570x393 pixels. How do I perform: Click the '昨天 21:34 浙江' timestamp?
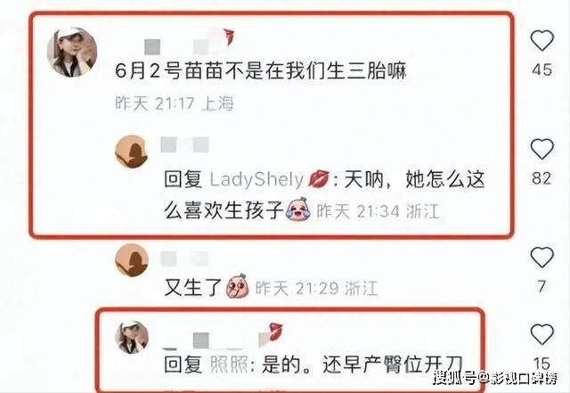(x=378, y=211)
